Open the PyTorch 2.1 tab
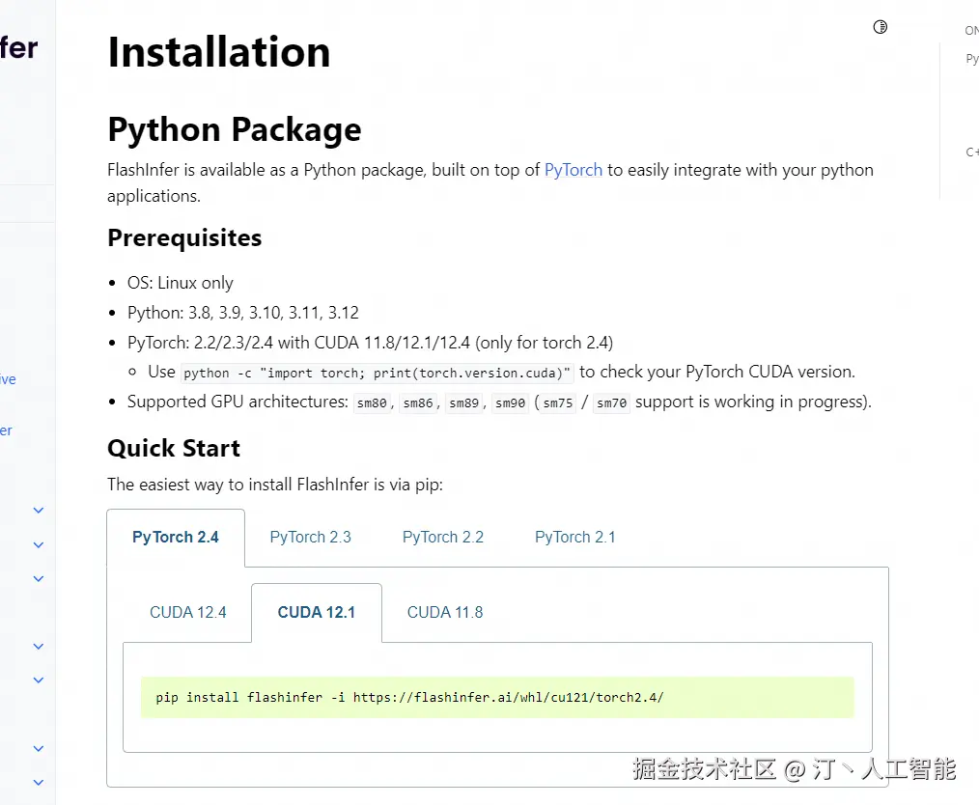Viewport: 979px width, 805px height. [575, 538]
